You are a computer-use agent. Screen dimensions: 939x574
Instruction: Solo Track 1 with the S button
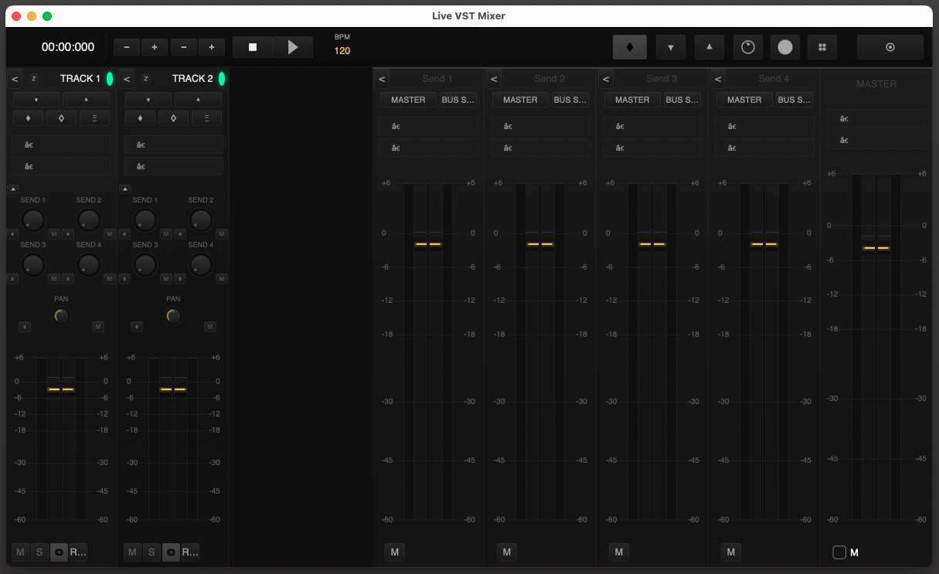(39, 552)
